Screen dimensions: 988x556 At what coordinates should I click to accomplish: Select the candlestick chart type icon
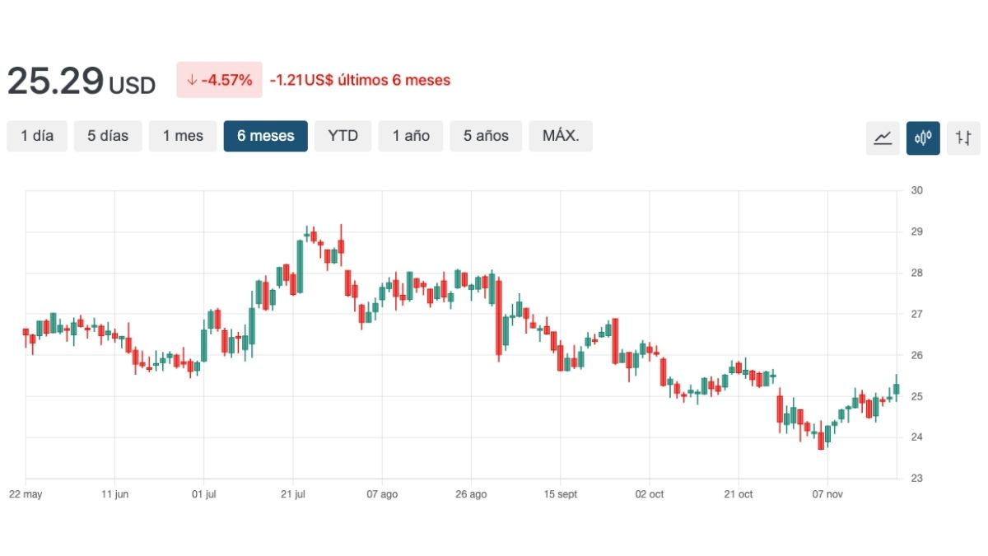[x=923, y=138]
